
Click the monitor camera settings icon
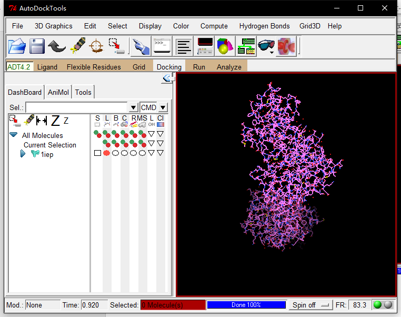205,46
